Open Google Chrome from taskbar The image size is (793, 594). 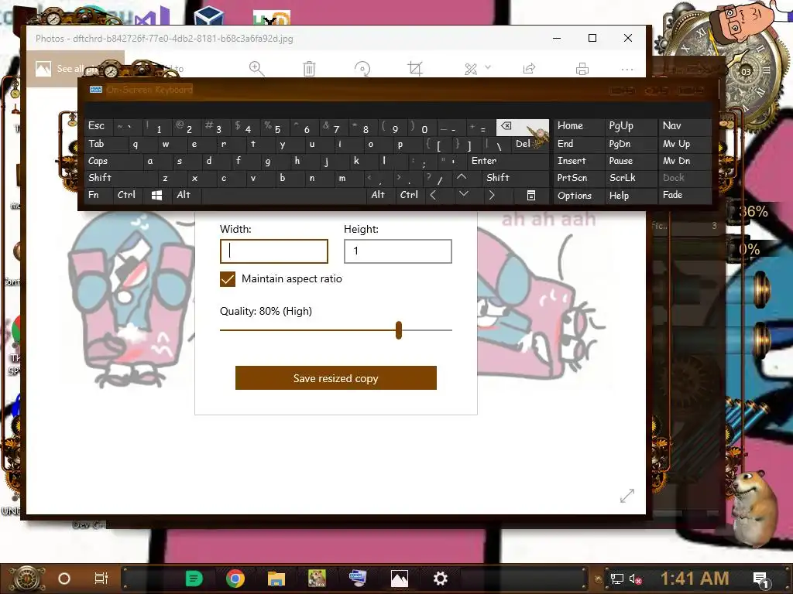(235, 579)
